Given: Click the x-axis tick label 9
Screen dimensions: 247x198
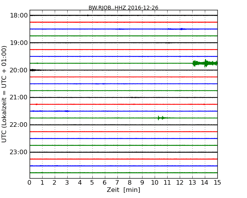Looking at the screenshot, I should click(x=142, y=183).
